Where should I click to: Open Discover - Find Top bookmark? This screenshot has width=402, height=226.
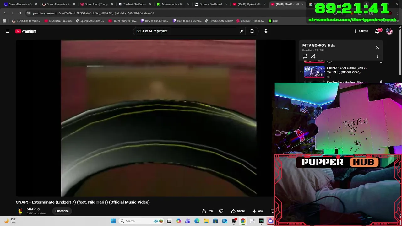tap(250, 21)
